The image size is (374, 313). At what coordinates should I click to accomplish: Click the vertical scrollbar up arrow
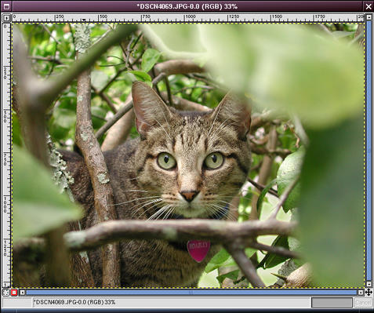(369, 17)
